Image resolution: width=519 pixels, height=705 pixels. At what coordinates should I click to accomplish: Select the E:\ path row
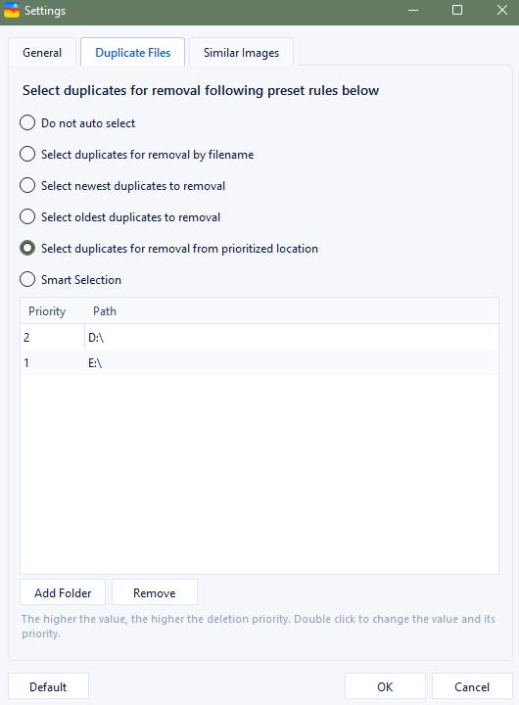[x=259, y=362]
